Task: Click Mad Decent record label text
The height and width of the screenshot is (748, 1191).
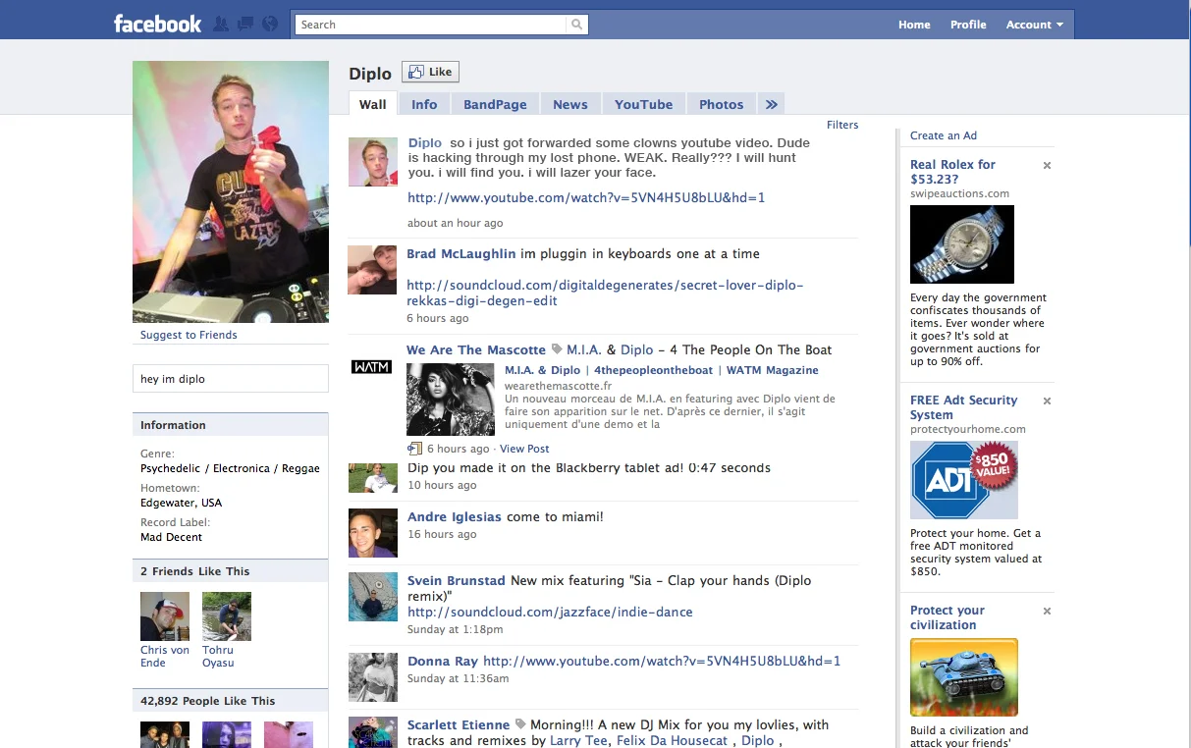Action: tap(171, 537)
